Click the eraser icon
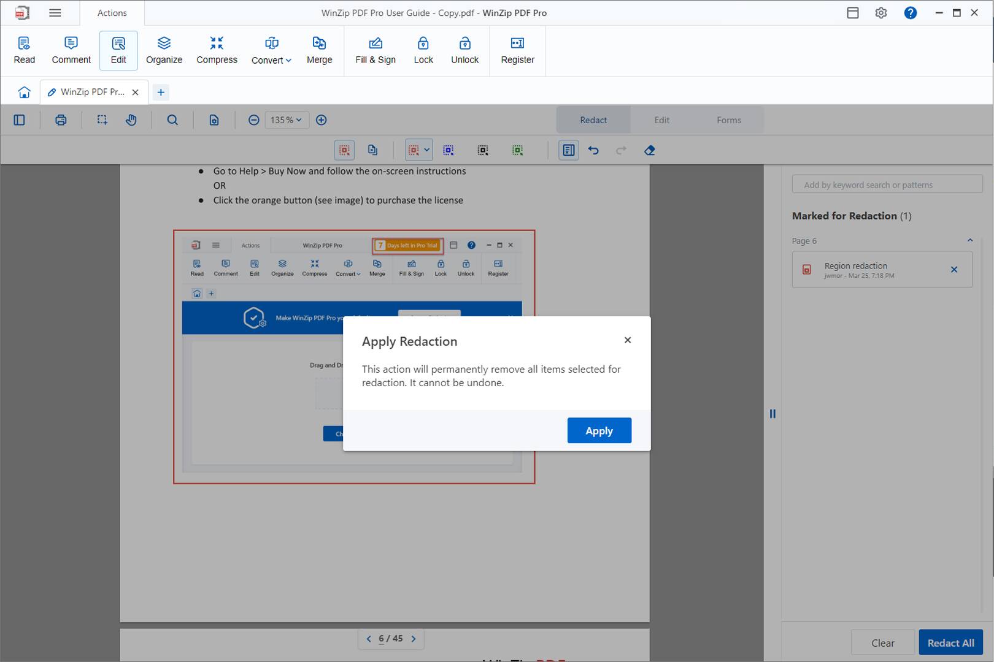This screenshot has width=994, height=662. (650, 150)
